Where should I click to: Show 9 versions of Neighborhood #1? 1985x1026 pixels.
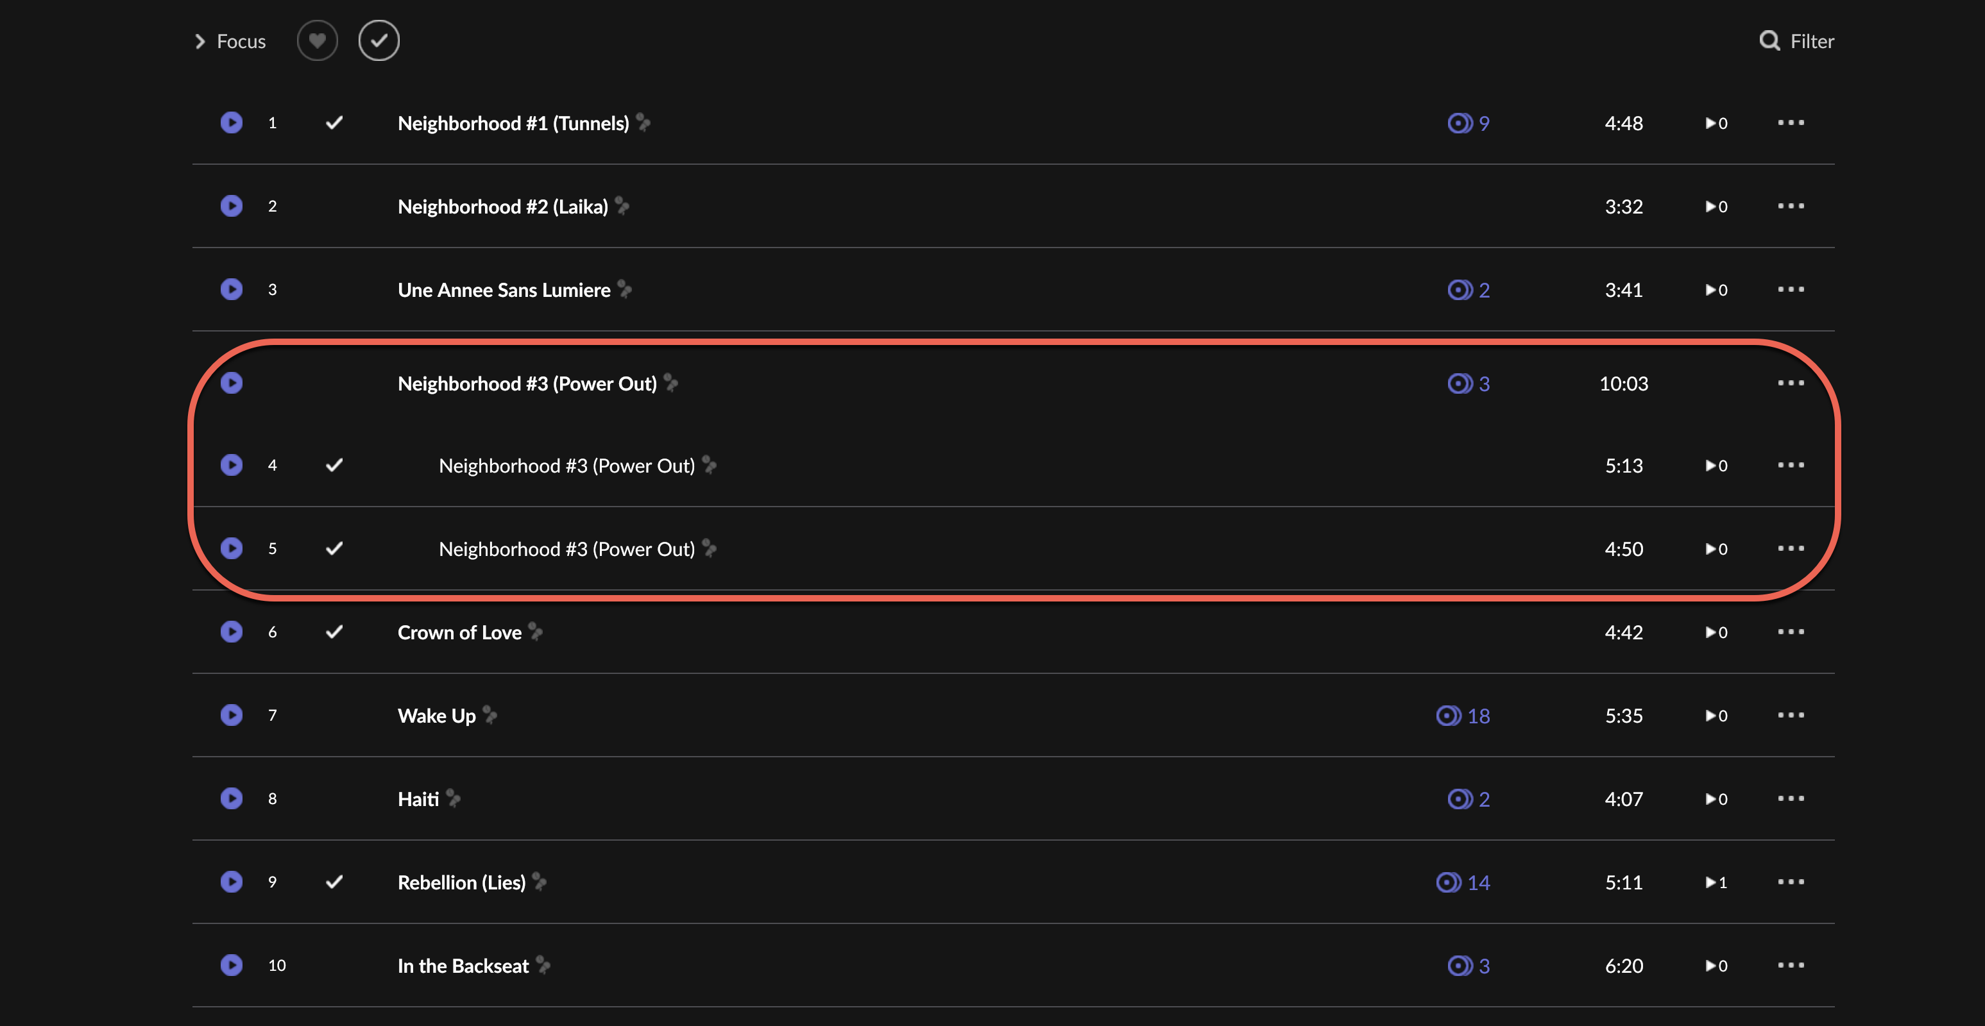pyautogui.click(x=1469, y=123)
